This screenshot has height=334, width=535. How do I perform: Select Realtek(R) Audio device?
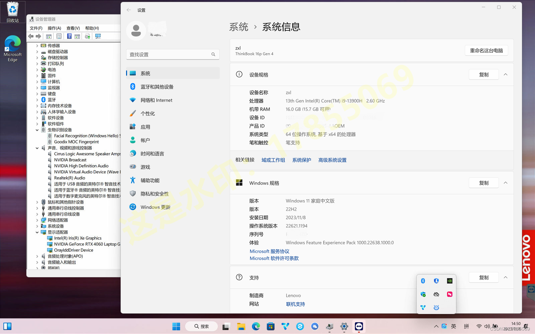[66, 178]
